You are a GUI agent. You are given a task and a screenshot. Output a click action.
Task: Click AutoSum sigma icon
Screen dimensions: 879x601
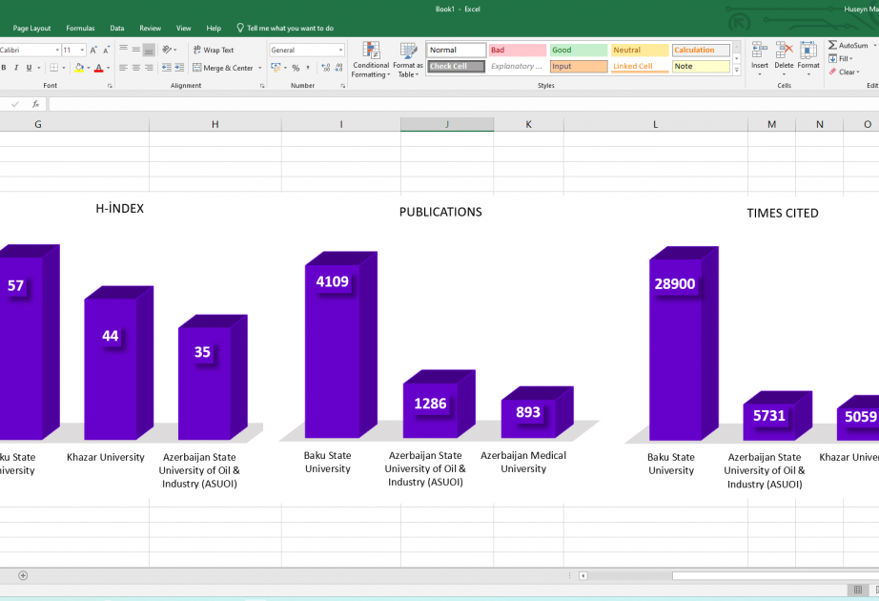click(832, 45)
